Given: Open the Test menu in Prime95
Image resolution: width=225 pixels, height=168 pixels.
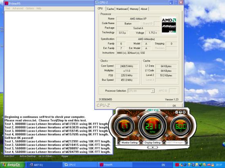Looking at the screenshot, I should click(x=8, y=9).
